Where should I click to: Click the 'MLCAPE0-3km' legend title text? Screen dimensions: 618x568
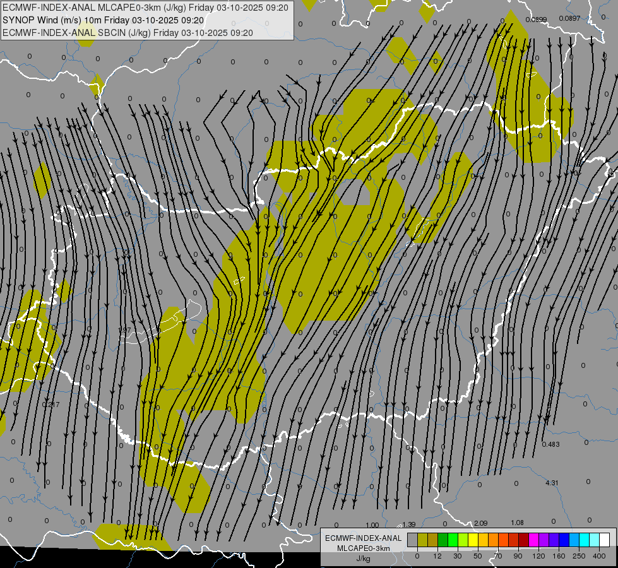click(x=364, y=548)
